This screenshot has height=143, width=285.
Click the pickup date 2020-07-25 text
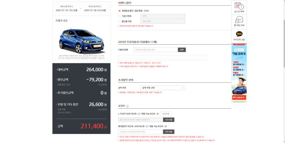tap(66, 10)
